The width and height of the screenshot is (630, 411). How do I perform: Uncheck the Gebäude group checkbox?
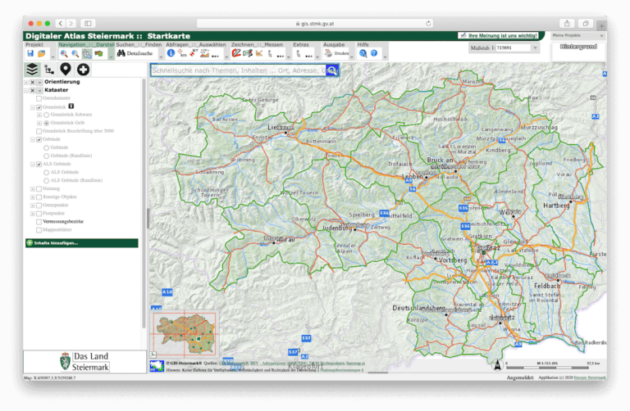[x=39, y=139]
